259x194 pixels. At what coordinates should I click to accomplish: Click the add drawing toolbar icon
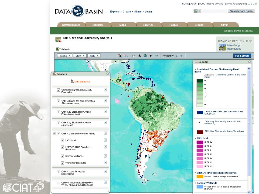coord(126,56)
